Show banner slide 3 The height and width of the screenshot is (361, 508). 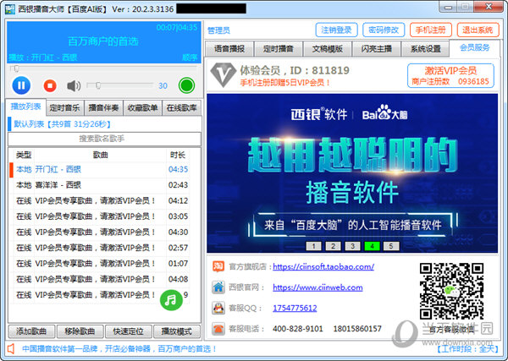click(x=352, y=246)
